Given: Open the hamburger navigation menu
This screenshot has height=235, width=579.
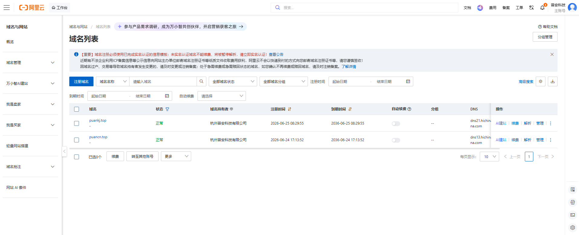Looking at the screenshot, I should coord(7,8).
